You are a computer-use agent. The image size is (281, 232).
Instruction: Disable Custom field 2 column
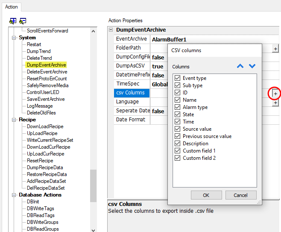(x=178, y=158)
